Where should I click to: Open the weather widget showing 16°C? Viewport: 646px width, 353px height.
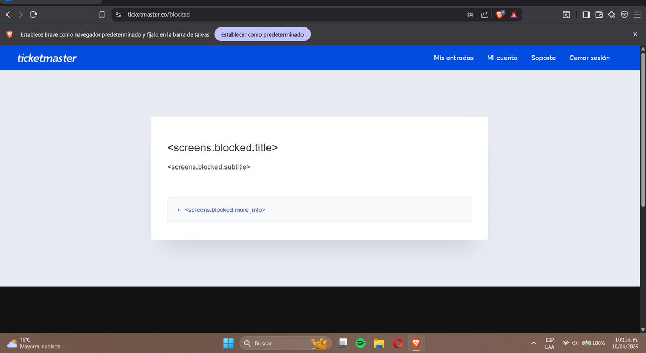(x=33, y=343)
